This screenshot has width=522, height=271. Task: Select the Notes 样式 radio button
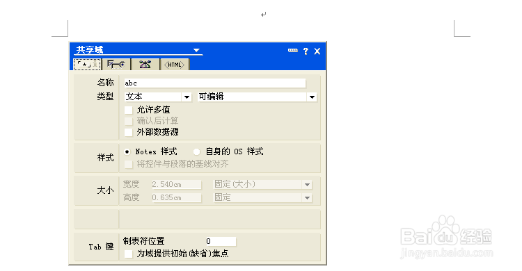127,152
